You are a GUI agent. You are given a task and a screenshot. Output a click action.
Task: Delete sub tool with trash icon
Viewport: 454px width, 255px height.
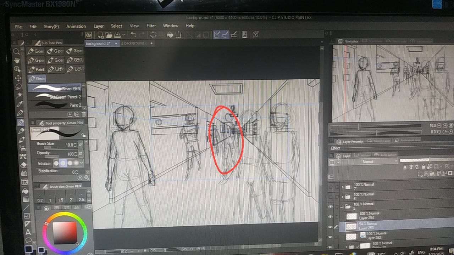tap(84, 114)
